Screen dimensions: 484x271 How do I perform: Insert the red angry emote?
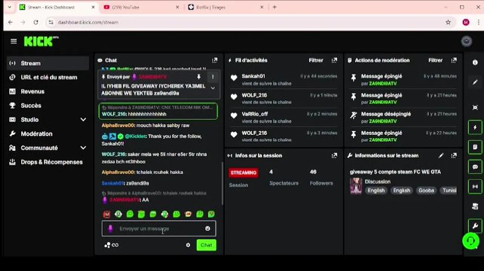click(107, 214)
